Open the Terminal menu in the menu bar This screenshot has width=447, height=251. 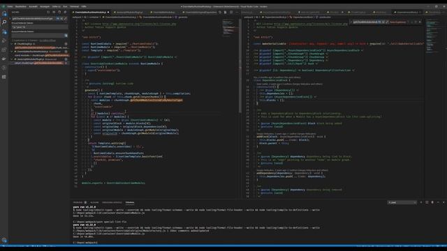[x=75, y=6]
